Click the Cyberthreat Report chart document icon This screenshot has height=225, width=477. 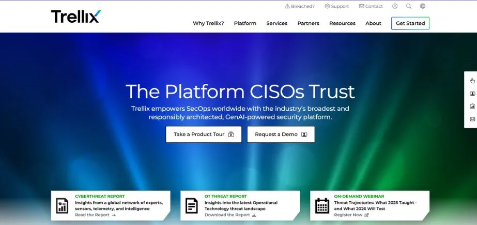click(62, 205)
